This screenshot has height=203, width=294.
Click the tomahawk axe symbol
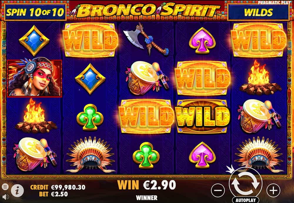[146, 39]
